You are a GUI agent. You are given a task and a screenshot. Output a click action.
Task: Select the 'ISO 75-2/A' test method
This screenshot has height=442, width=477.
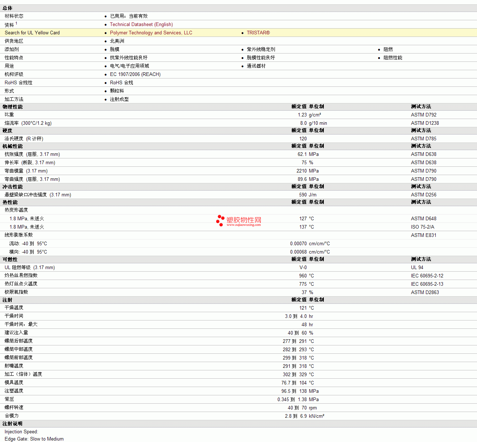[422, 227]
